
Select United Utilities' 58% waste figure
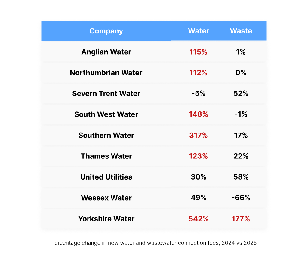point(241,177)
